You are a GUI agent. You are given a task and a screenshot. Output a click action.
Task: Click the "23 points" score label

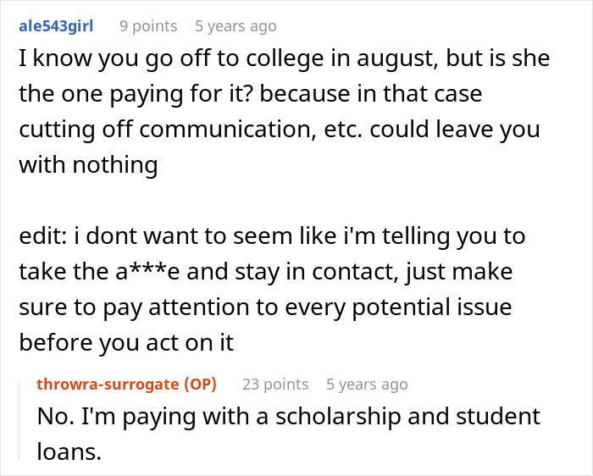tap(275, 385)
